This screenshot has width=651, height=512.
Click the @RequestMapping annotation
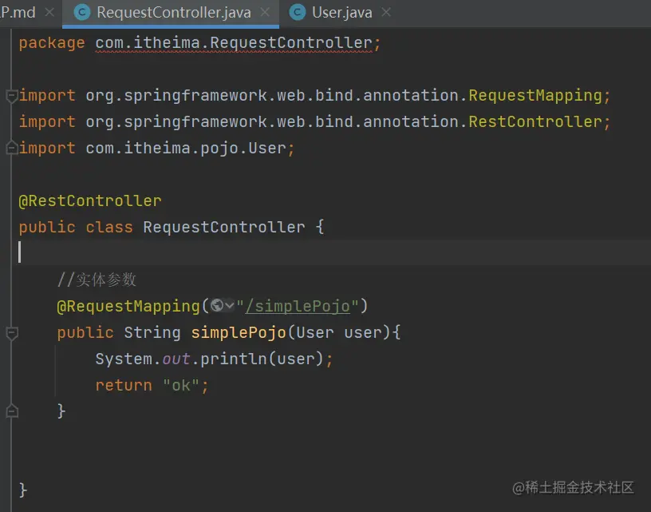coord(128,306)
